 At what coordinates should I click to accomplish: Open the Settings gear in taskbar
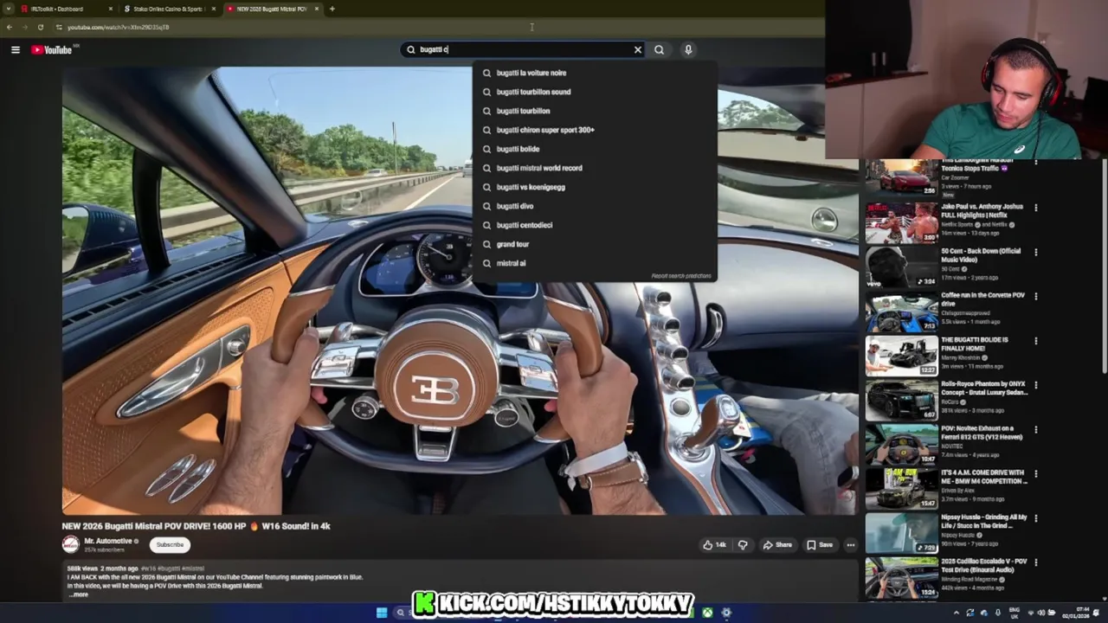(x=726, y=613)
